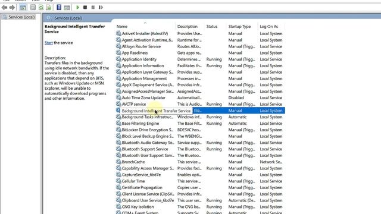Click gear icon of AVCTP service
The height and width of the screenshot is (214, 381).
(118, 104)
